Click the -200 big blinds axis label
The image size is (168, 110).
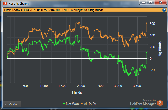click(x=153, y=70)
